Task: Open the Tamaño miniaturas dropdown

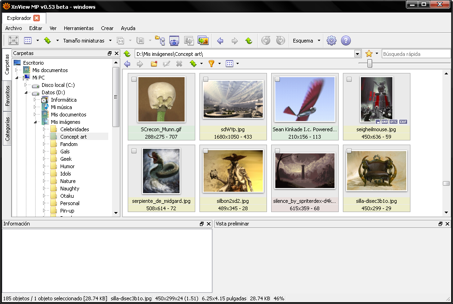Action: pos(110,41)
